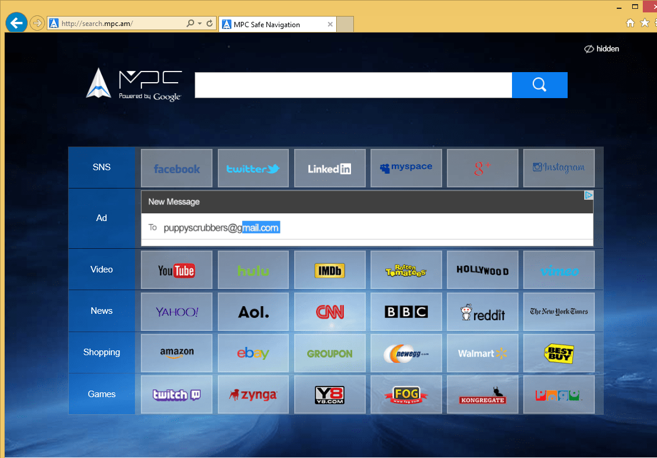Open The New York Times tile
The width and height of the screenshot is (657, 458).
559,311
